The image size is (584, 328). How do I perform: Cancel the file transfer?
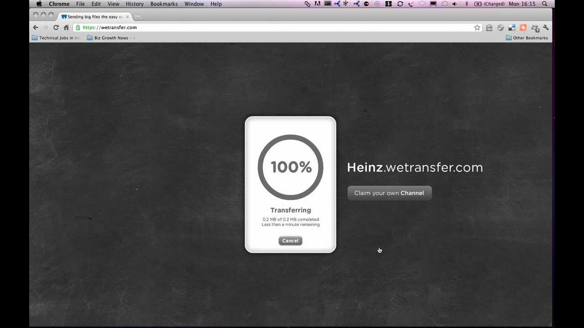[x=290, y=241]
